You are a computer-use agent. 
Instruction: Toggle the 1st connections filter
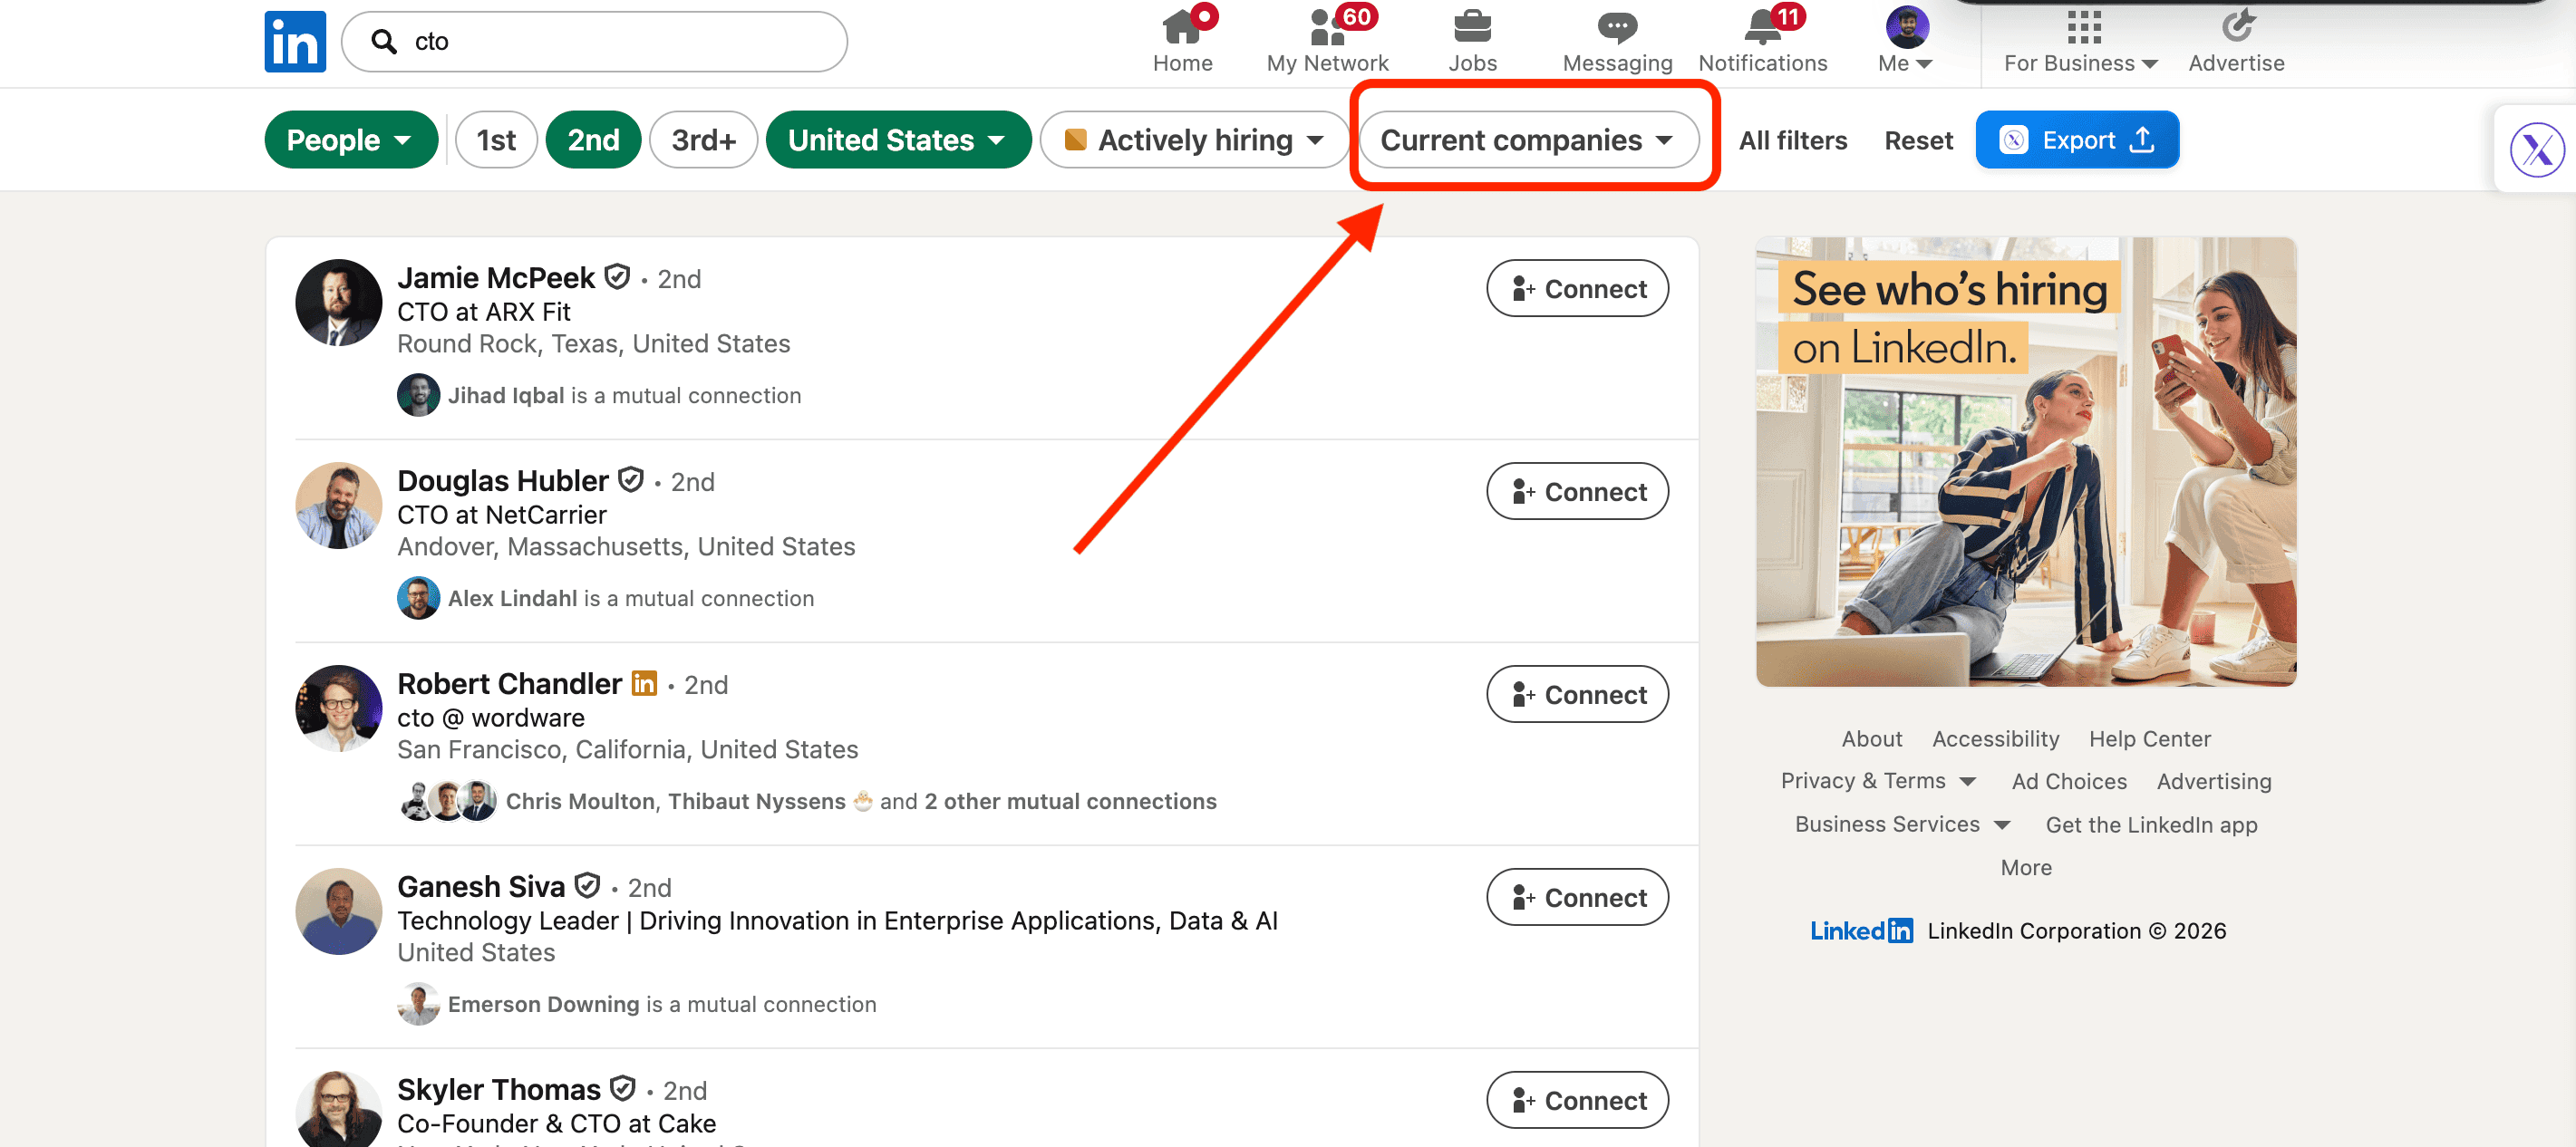click(496, 140)
